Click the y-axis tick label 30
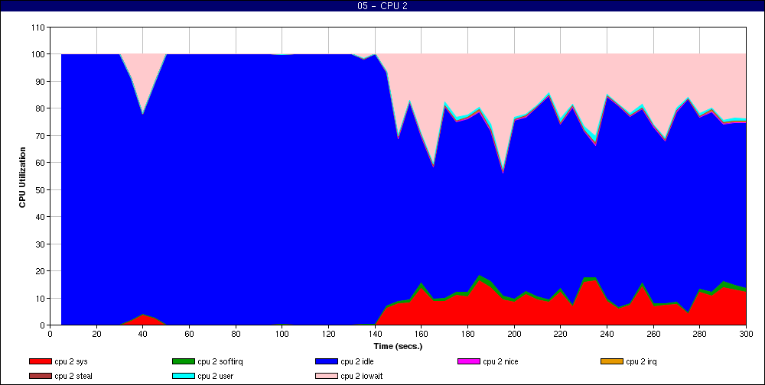The height and width of the screenshot is (385, 765). click(x=41, y=244)
